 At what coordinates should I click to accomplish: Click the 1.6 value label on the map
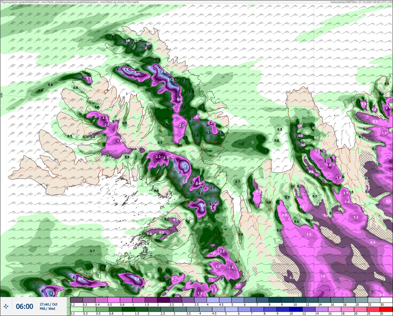218,234
